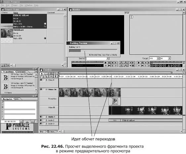Image resolution: width=186 pixels, height=154 pixels.
Task: Click the Play button under Source monitor
Action: point(106,63)
